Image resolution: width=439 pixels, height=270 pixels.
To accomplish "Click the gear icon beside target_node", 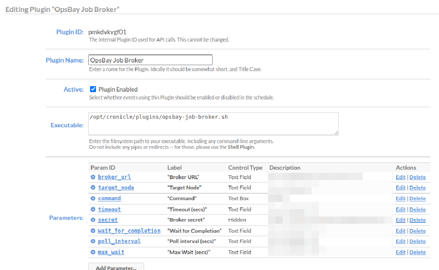I will (93, 188).
